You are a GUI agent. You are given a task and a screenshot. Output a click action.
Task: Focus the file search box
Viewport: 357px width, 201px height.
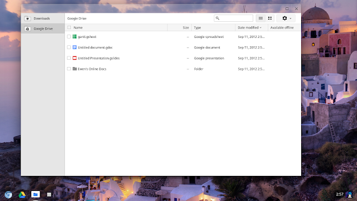coord(233,18)
